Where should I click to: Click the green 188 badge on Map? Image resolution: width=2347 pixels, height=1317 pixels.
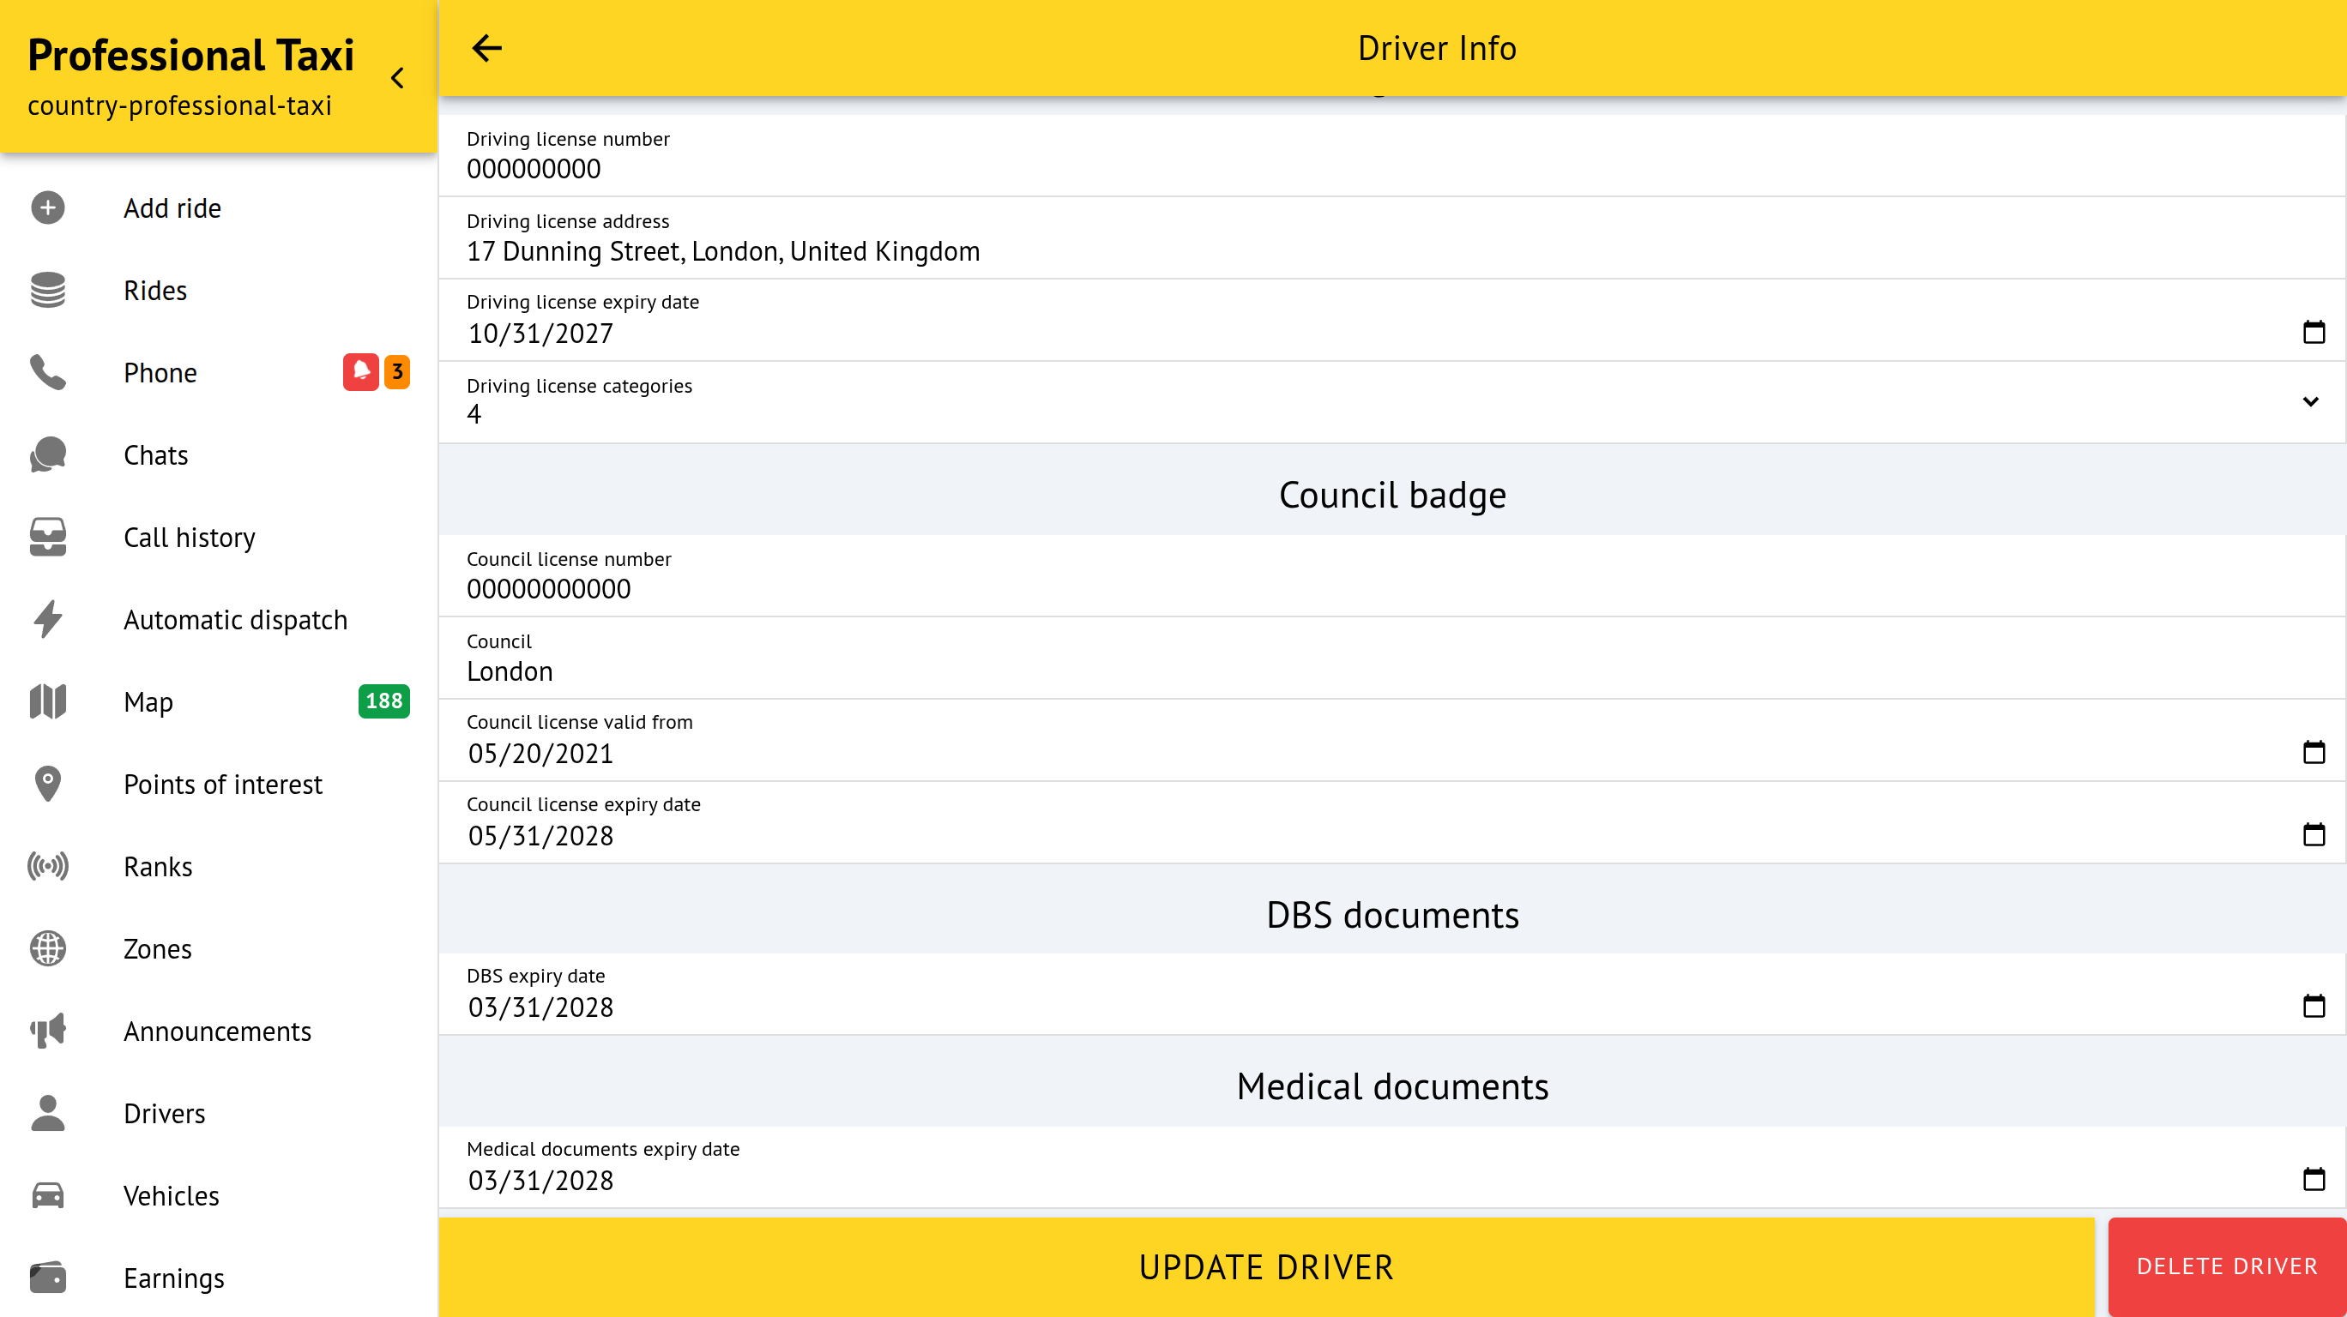pos(383,701)
